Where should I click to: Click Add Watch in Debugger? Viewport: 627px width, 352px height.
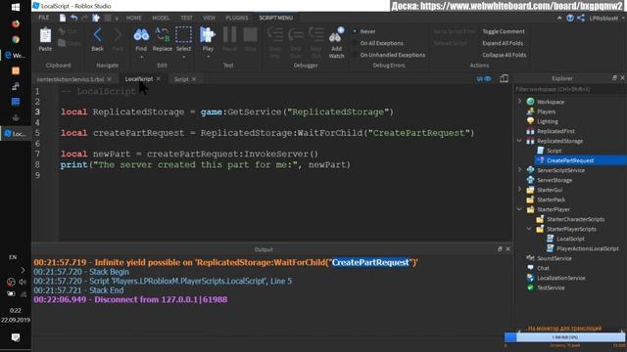coord(336,43)
